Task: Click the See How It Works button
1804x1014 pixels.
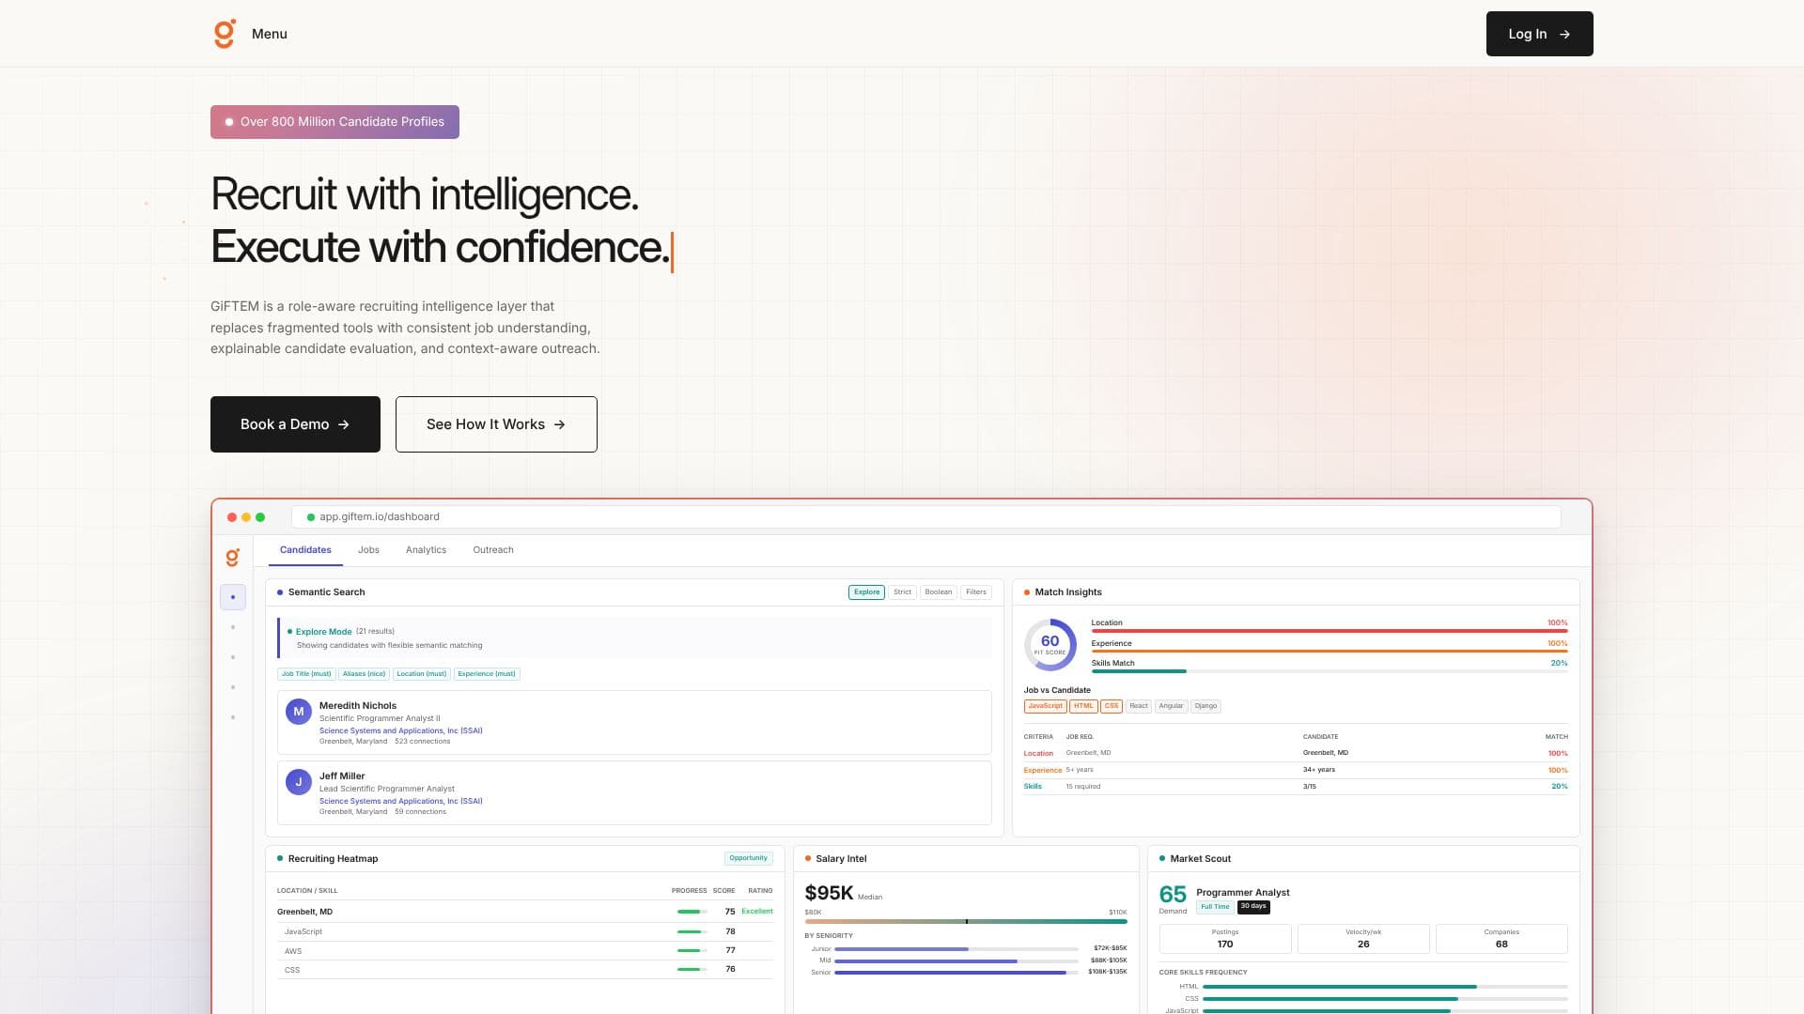Action: click(496, 424)
